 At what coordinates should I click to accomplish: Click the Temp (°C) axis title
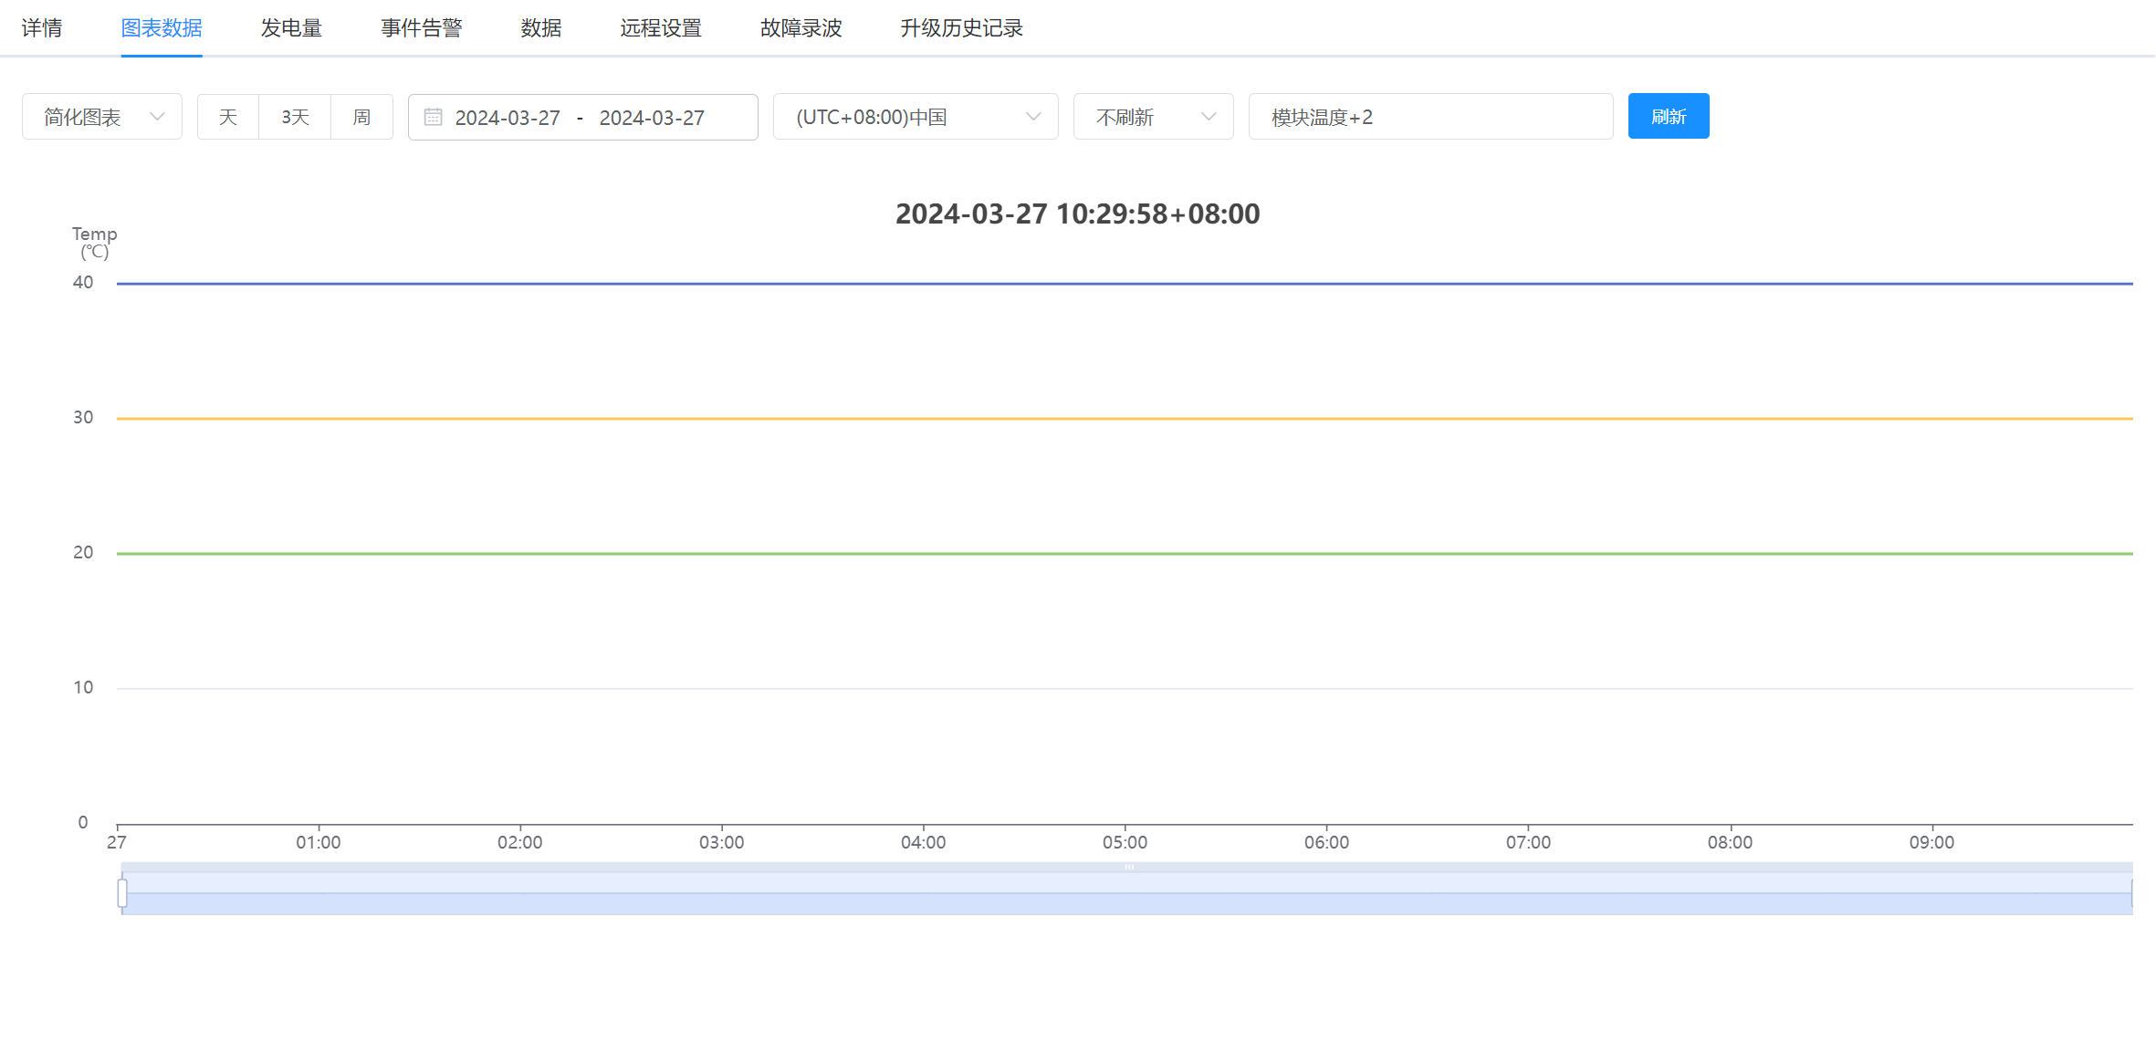[x=94, y=243]
